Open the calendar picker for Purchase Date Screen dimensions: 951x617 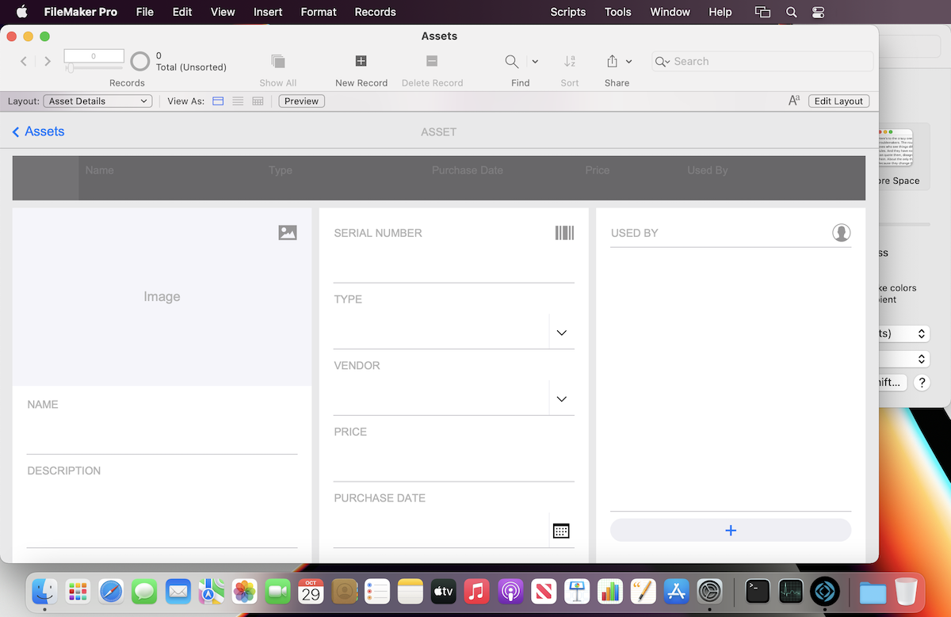561,531
